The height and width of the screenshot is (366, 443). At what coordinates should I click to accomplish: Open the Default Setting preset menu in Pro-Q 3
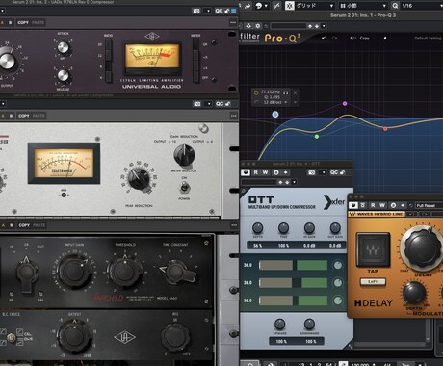(428, 39)
